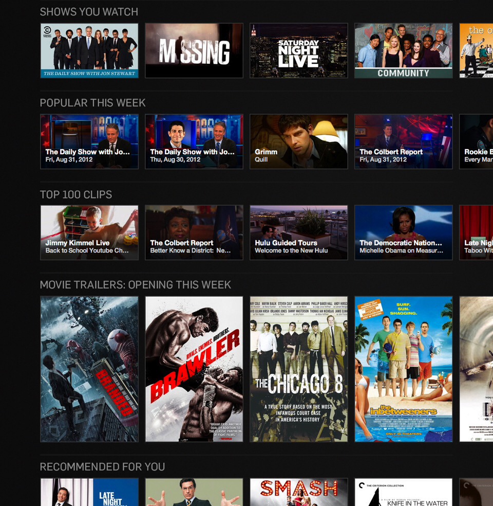Open the partially visible Late Night Taboo clip
This screenshot has height=506, width=493.
tap(476, 232)
